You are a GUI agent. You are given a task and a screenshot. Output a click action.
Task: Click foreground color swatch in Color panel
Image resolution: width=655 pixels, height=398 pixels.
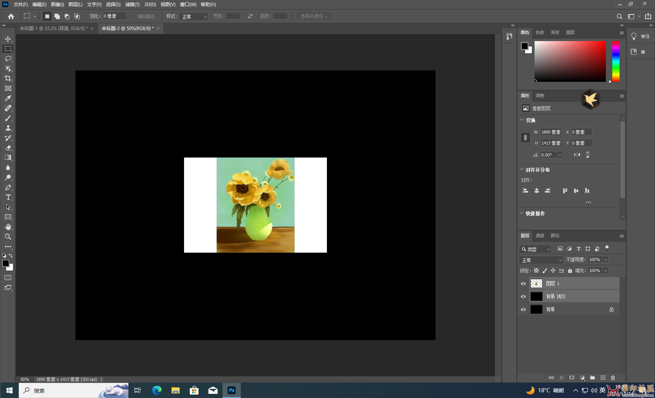(525, 46)
